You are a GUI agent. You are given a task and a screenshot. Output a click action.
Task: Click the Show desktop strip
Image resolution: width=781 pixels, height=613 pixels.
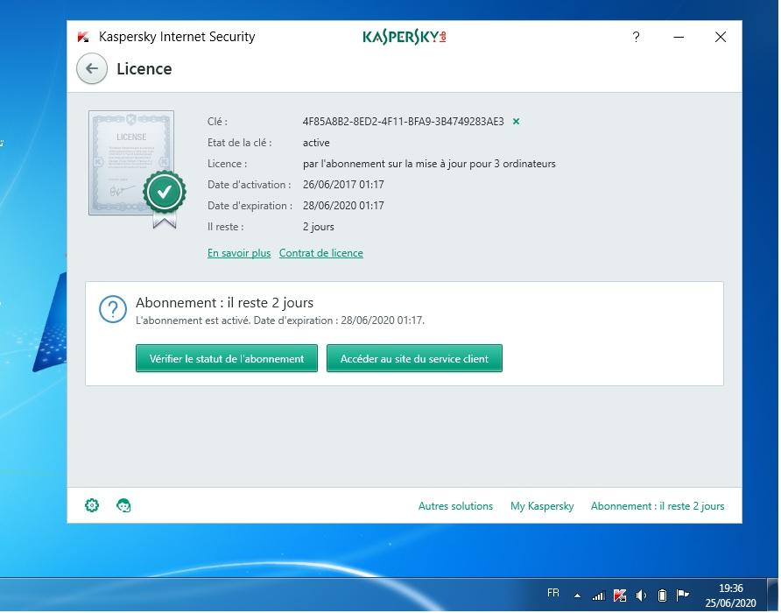coord(773,595)
